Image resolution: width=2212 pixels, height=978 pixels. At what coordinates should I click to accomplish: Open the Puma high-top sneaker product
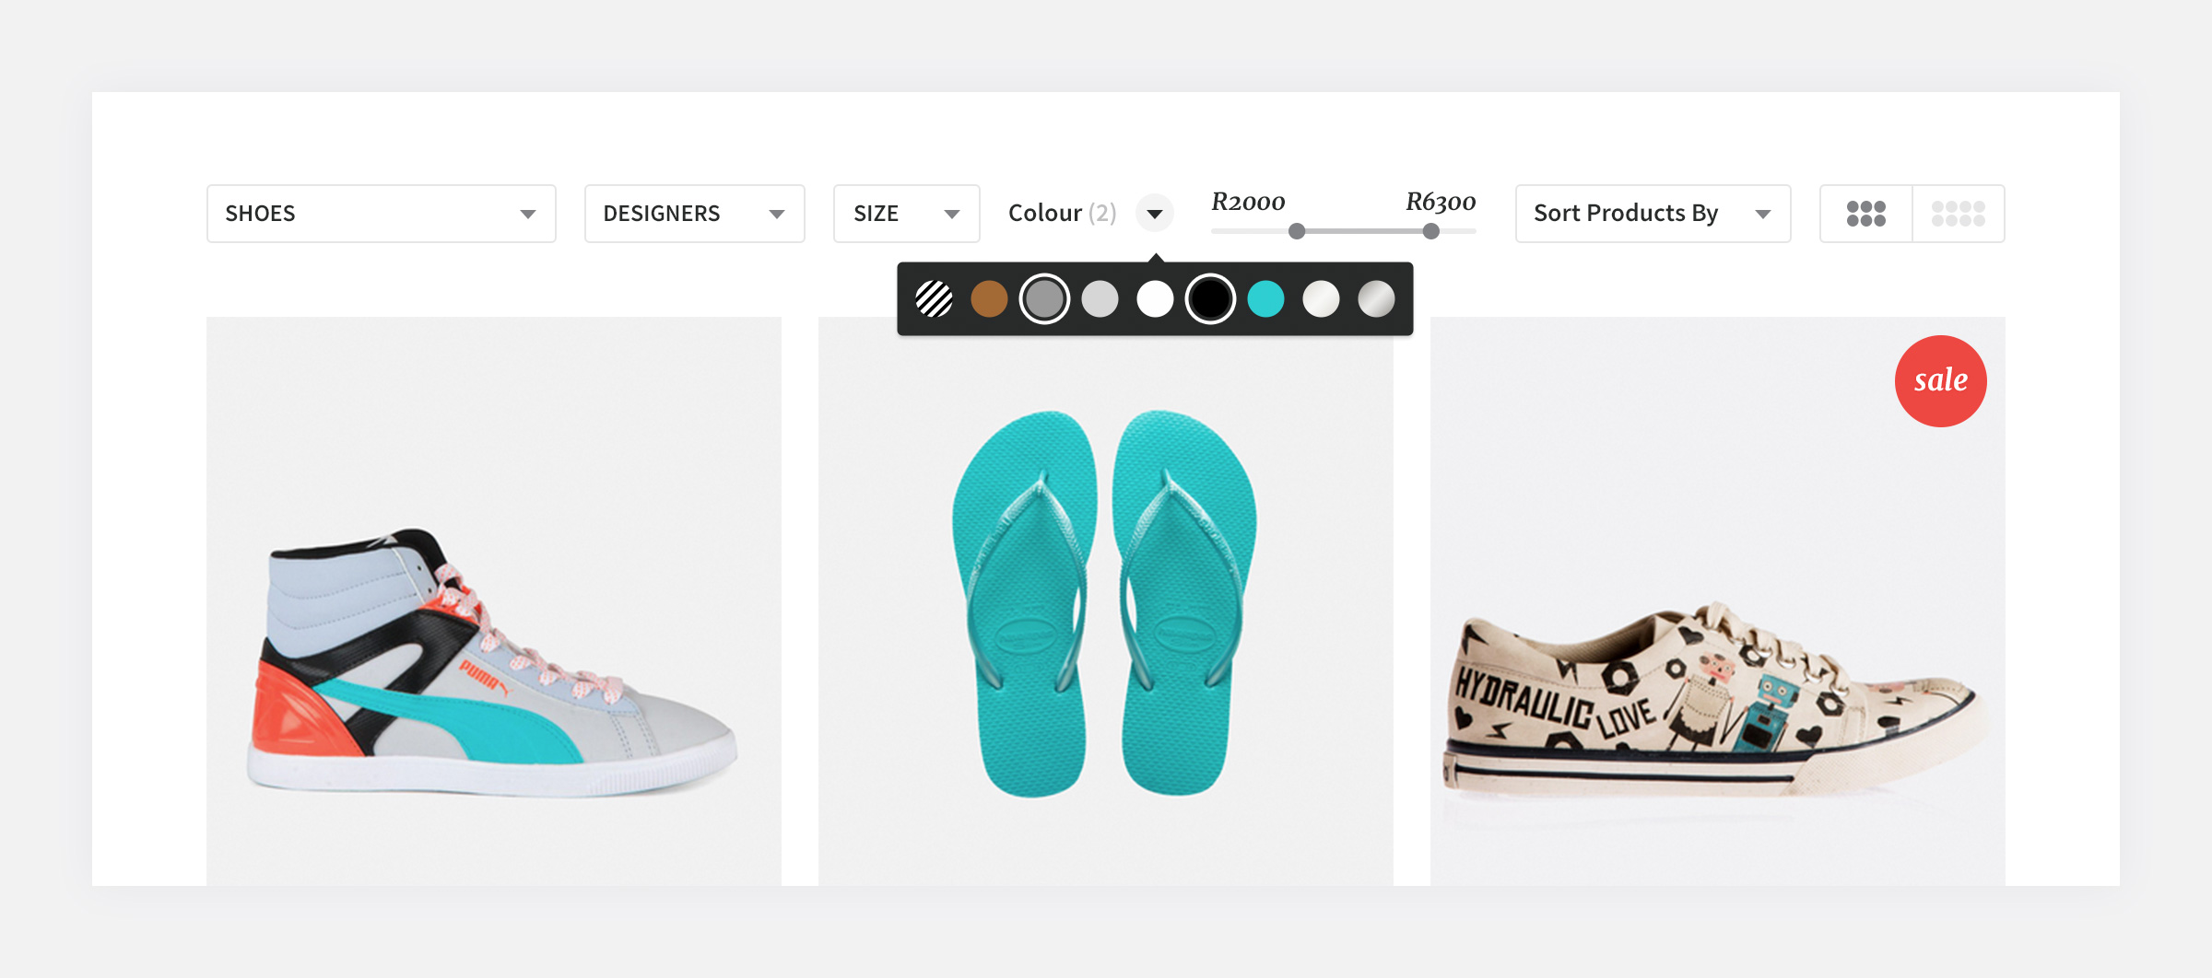(494, 601)
